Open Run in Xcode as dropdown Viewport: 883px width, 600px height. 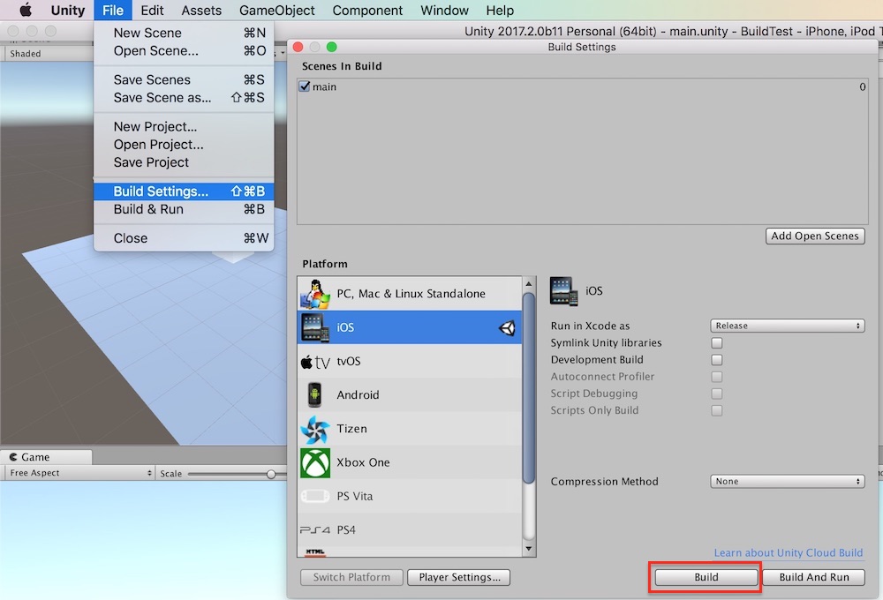click(788, 326)
